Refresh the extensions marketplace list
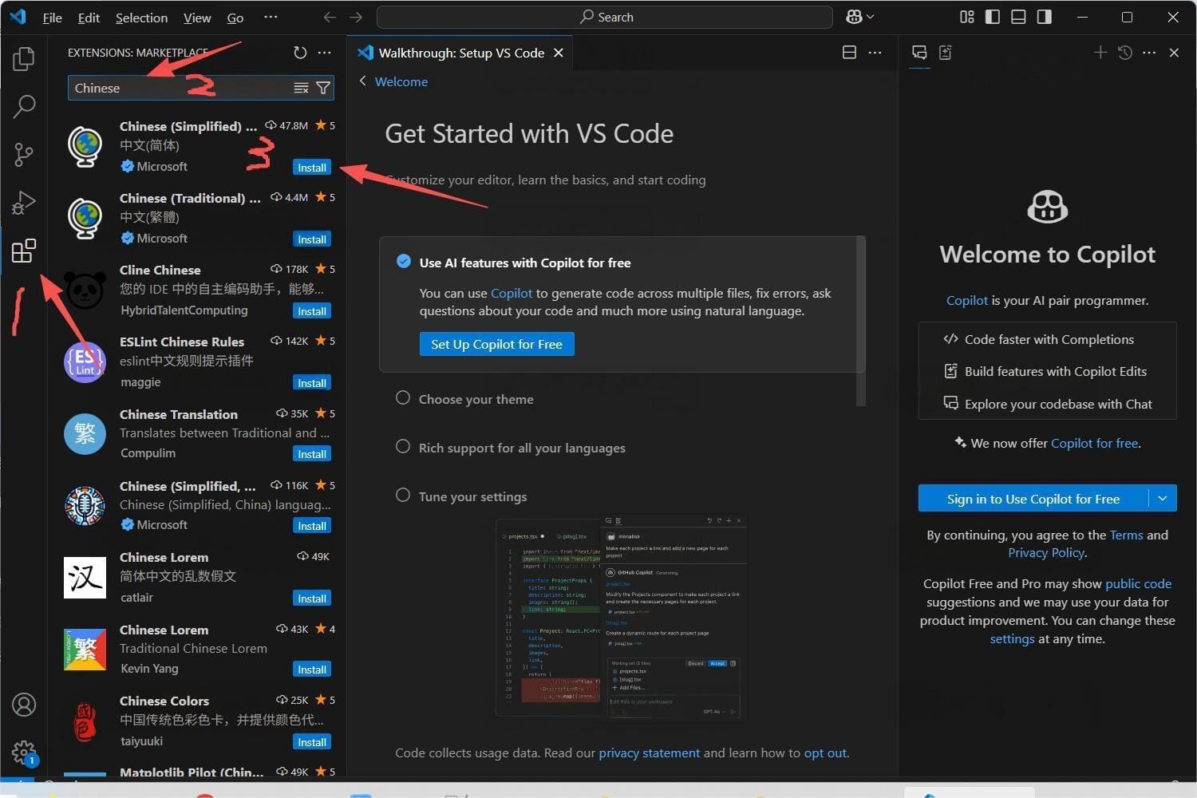 tap(300, 53)
